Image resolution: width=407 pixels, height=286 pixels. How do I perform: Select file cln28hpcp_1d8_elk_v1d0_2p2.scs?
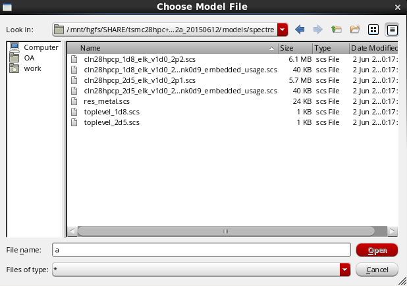coord(140,59)
